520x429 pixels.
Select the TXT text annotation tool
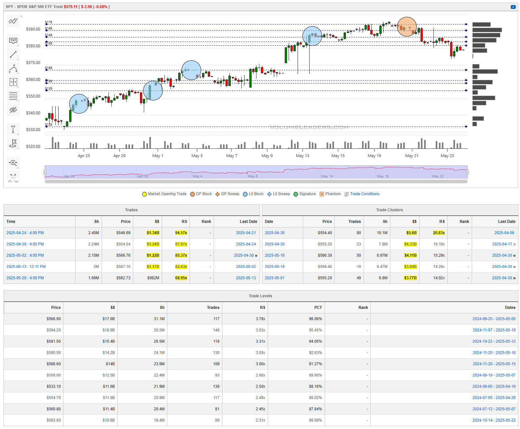13,41
